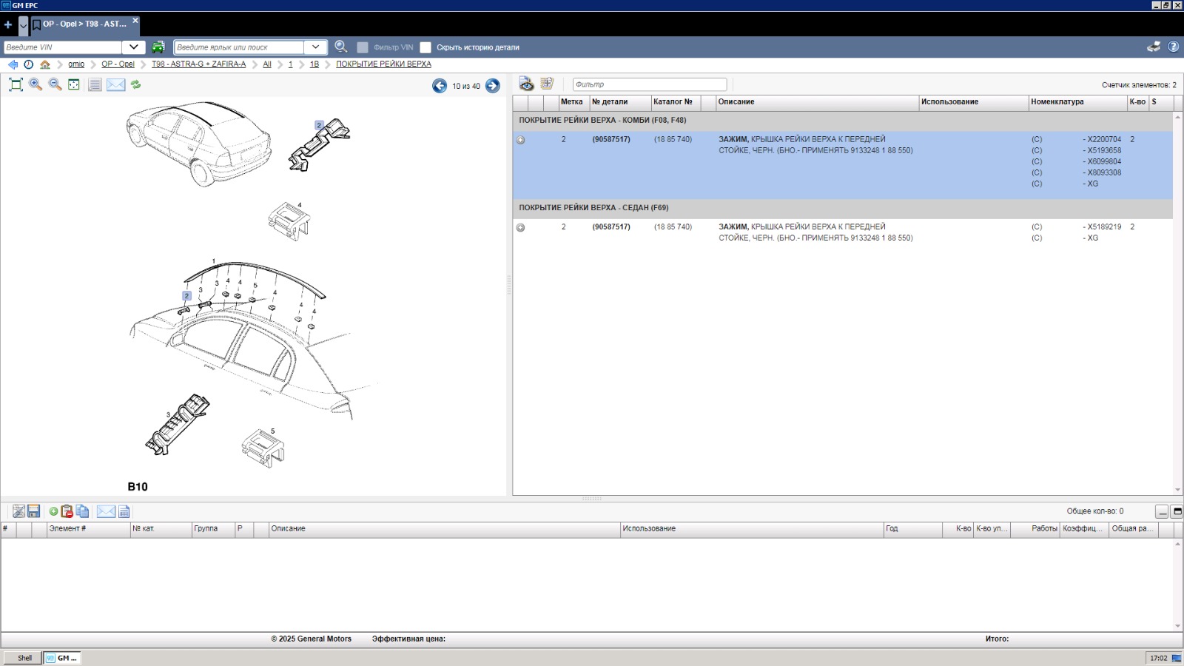Maximize the lower cart panel
1184x666 pixels.
point(1177,511)
